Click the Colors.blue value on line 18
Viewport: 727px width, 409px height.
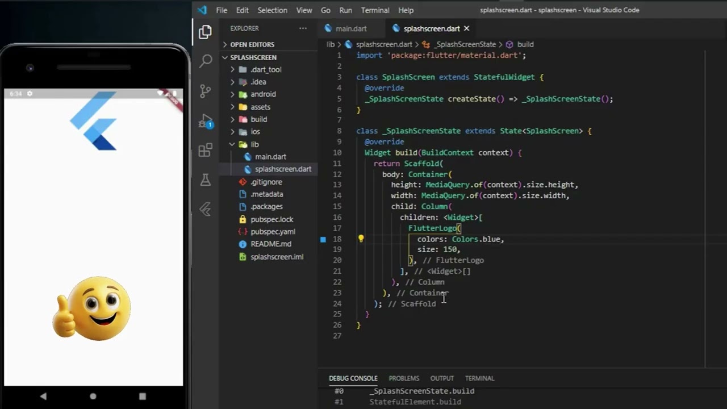(x=476, y=239)
